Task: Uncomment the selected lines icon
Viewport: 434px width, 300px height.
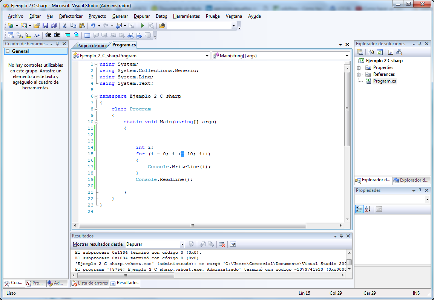Action: click(x=76, y=35)
